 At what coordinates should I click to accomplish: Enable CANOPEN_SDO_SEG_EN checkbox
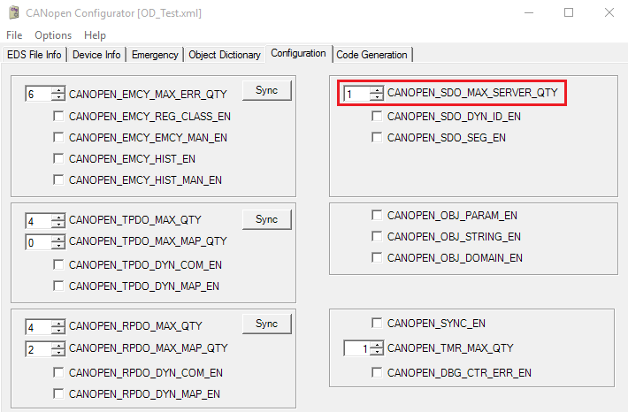pyautogui.click(x=377, y=137)
